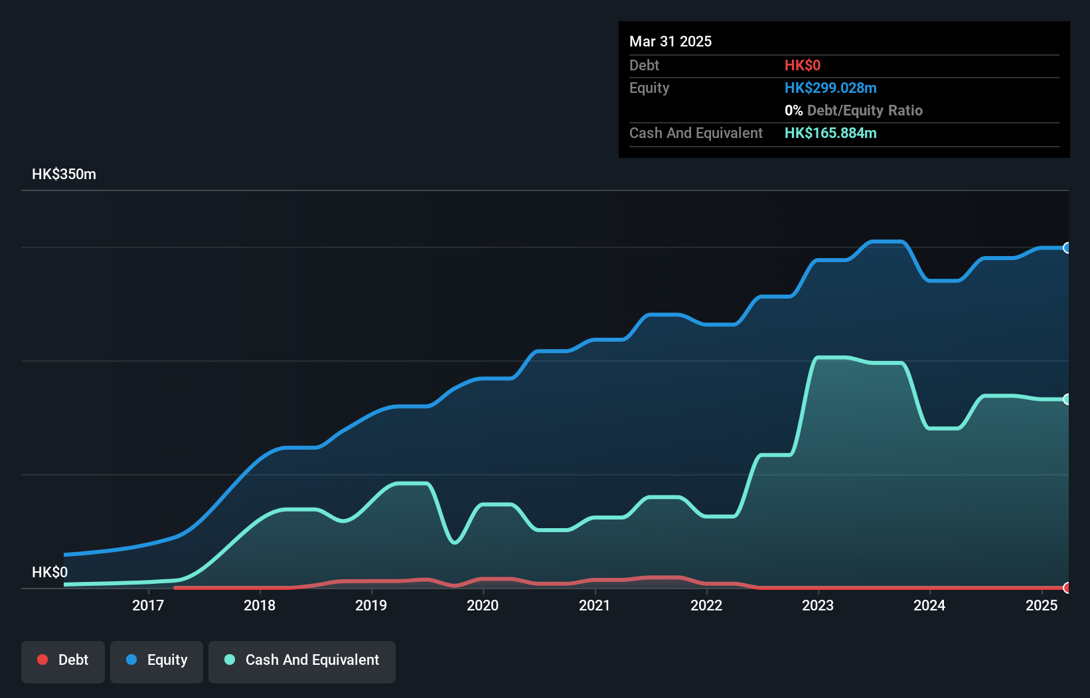1090x698 pixels.
Task: Click the 2020 x-axis label
Action: tap(483, 605)
